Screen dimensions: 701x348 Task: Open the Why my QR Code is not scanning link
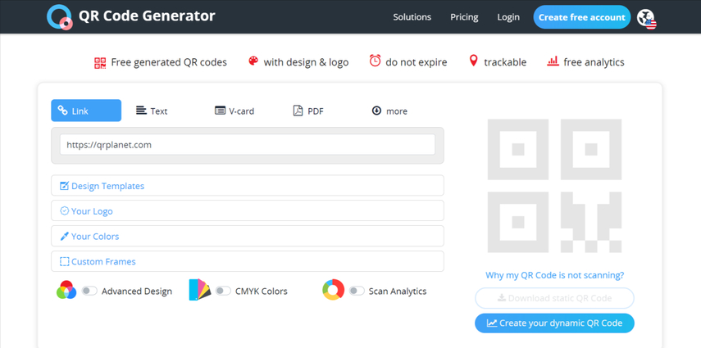555,275
